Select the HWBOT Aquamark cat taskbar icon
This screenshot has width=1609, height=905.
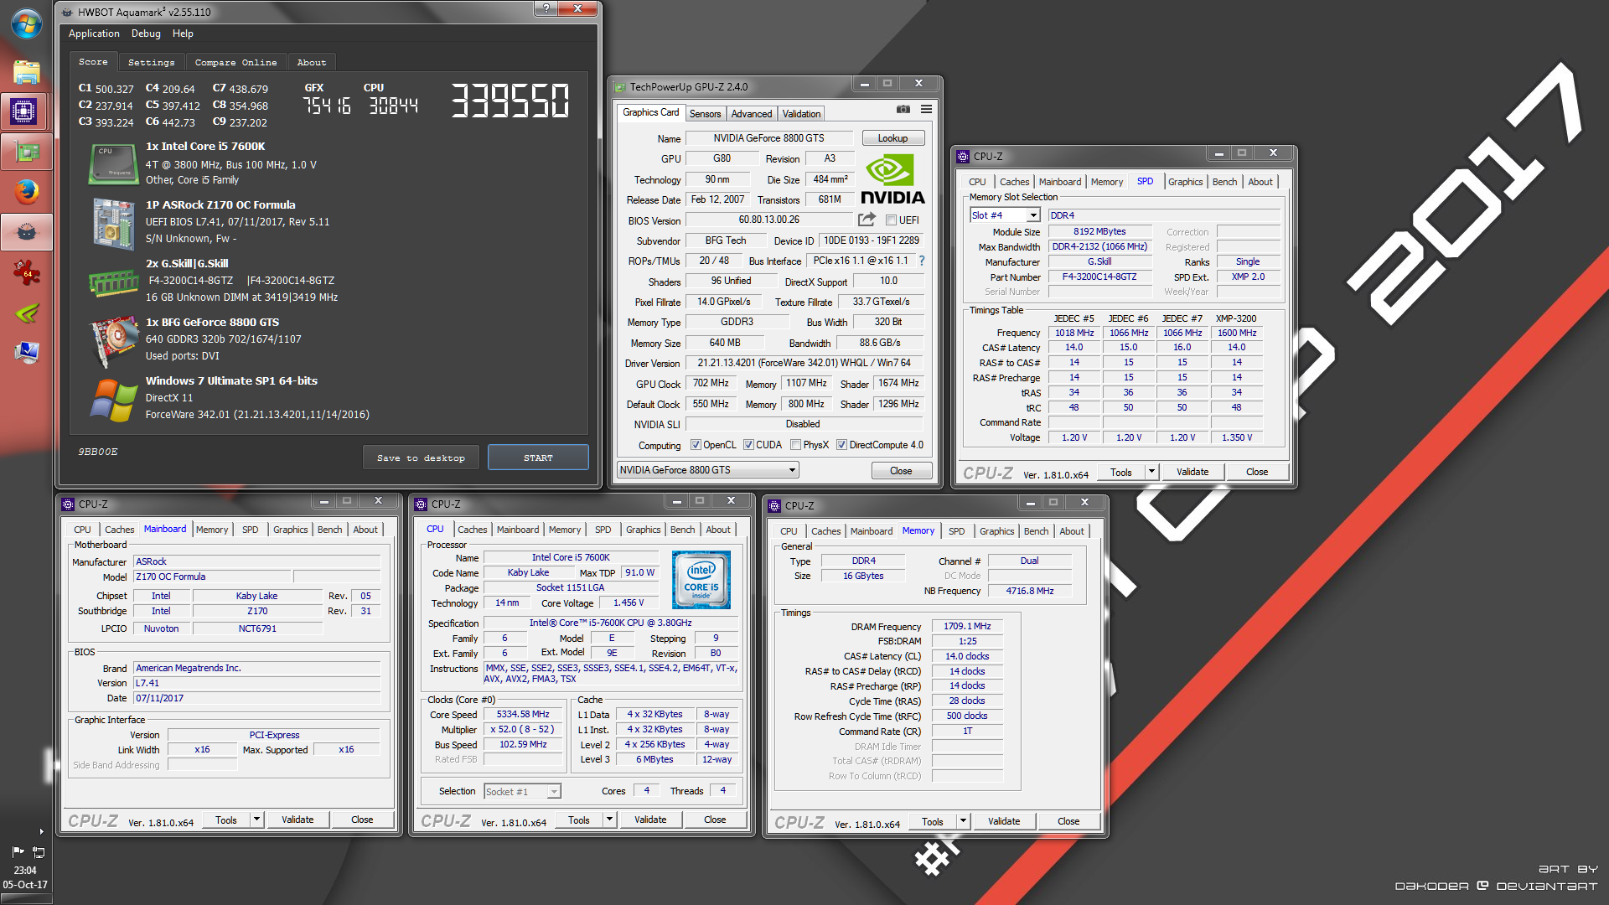point(27,232)
